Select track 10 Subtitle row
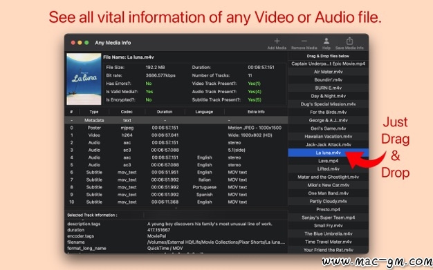The width and height of the screenshot is (433, 270). click(176, 202)
